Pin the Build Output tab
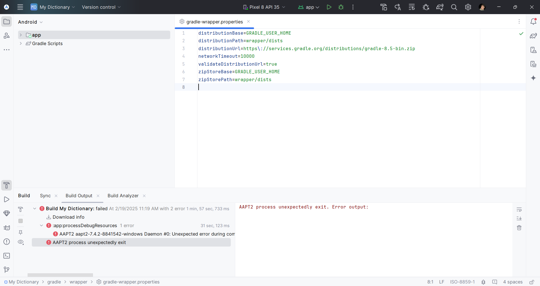This screenshot has height=286, width=540. tap(21, 232)
